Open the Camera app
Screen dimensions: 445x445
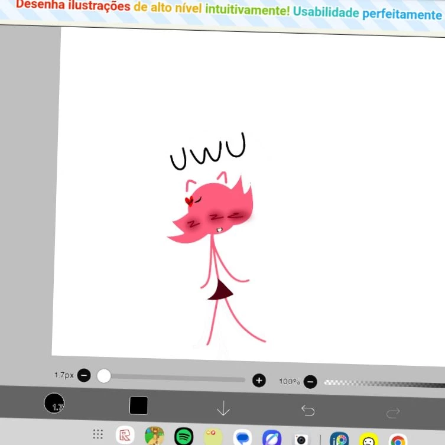(301, 439)
